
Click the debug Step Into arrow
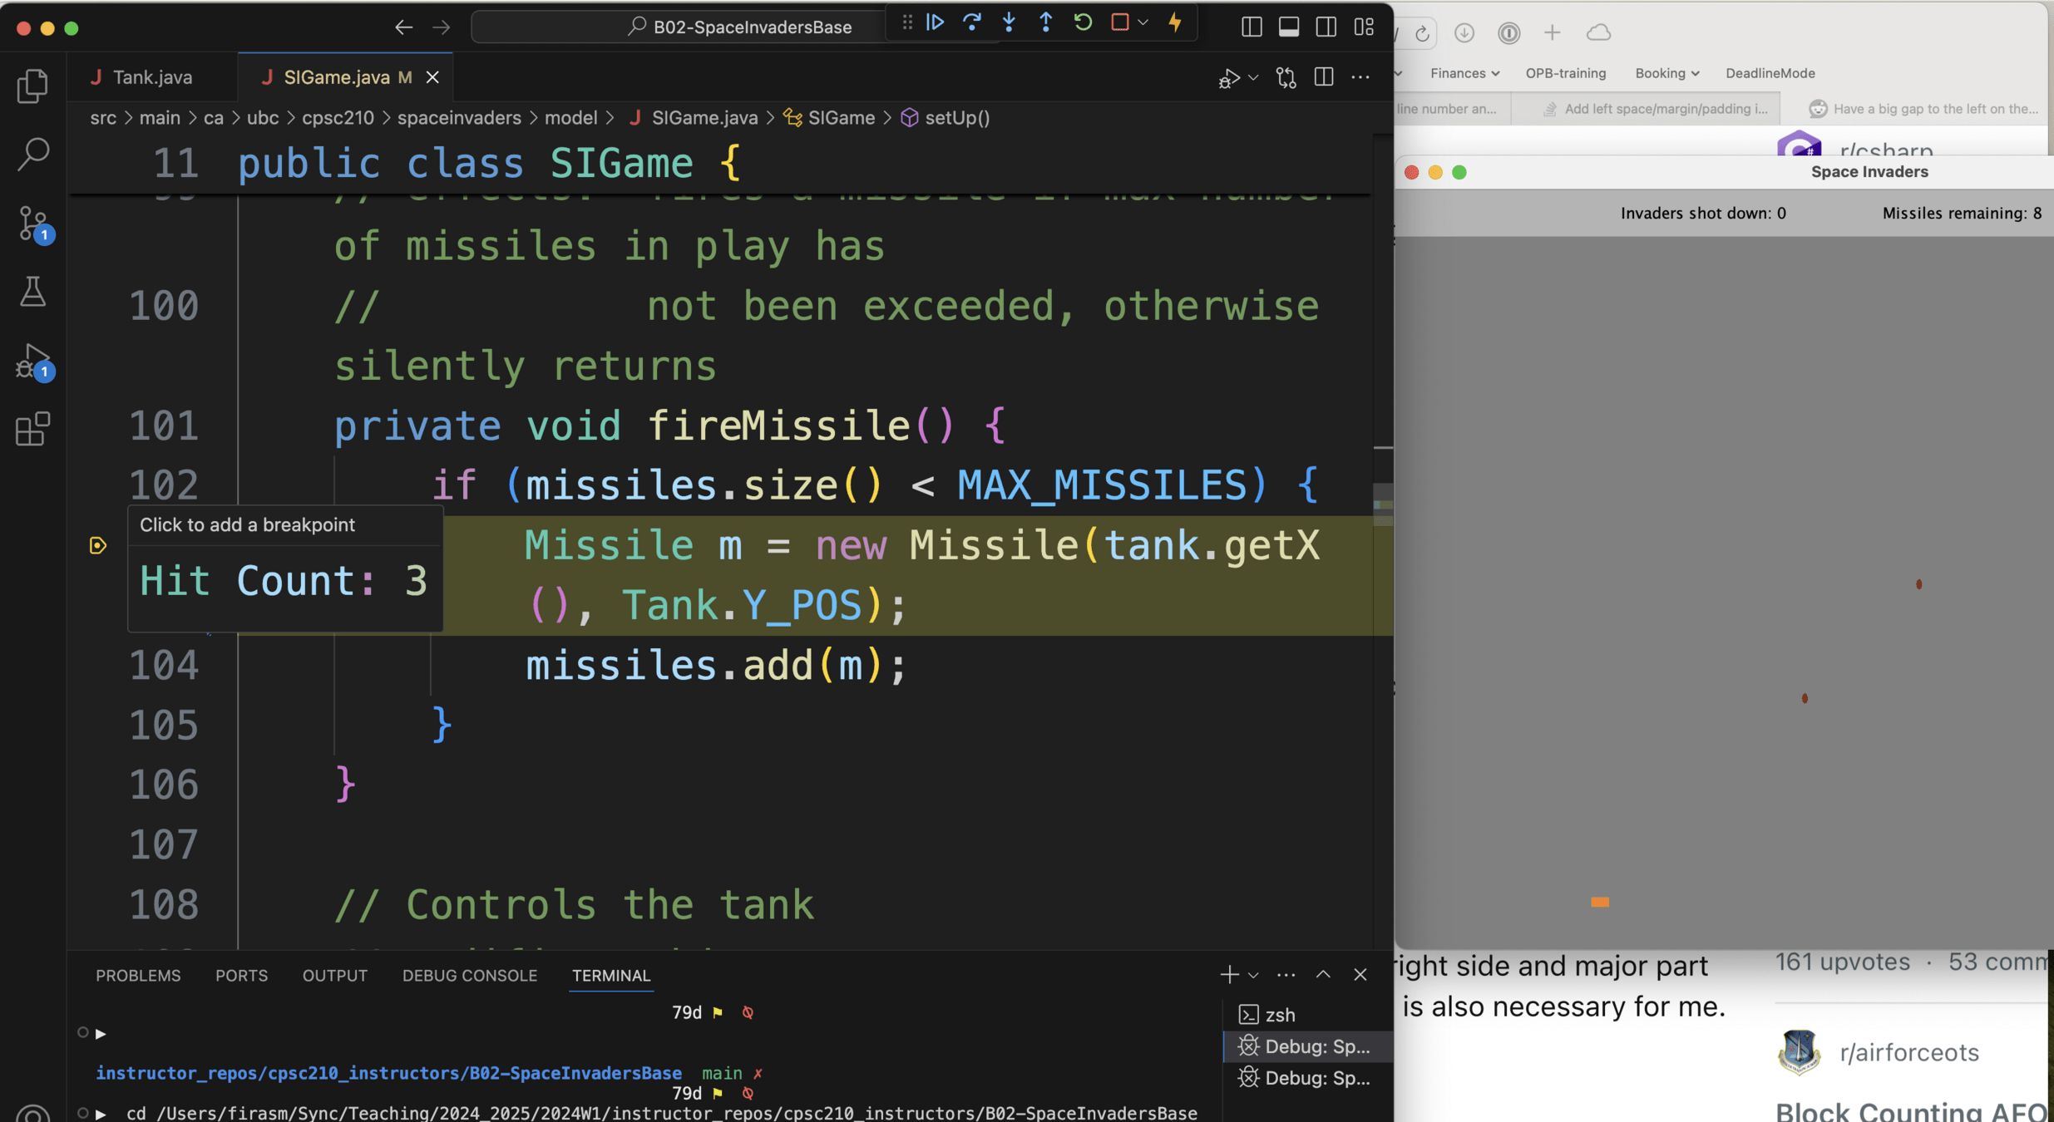point(1009,22)
